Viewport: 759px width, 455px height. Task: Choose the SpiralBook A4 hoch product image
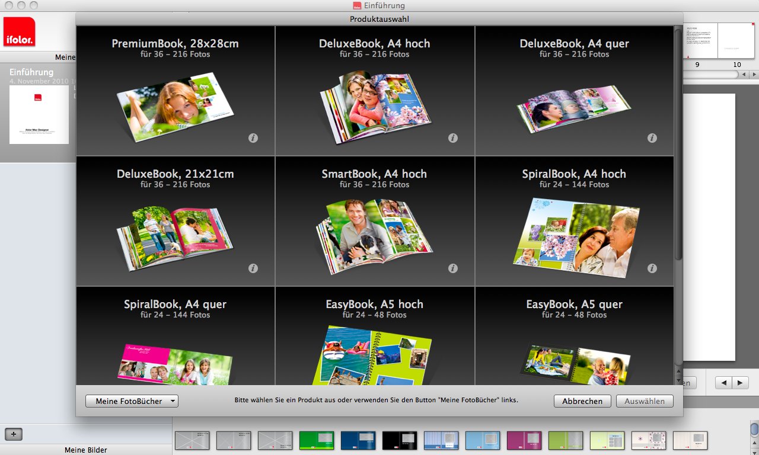pyautogui.click(x=576, y=238)
